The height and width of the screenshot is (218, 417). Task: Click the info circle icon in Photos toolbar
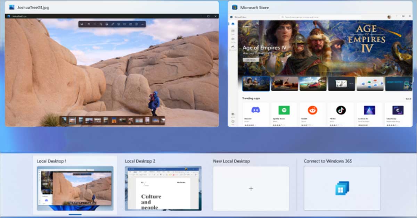136,24
